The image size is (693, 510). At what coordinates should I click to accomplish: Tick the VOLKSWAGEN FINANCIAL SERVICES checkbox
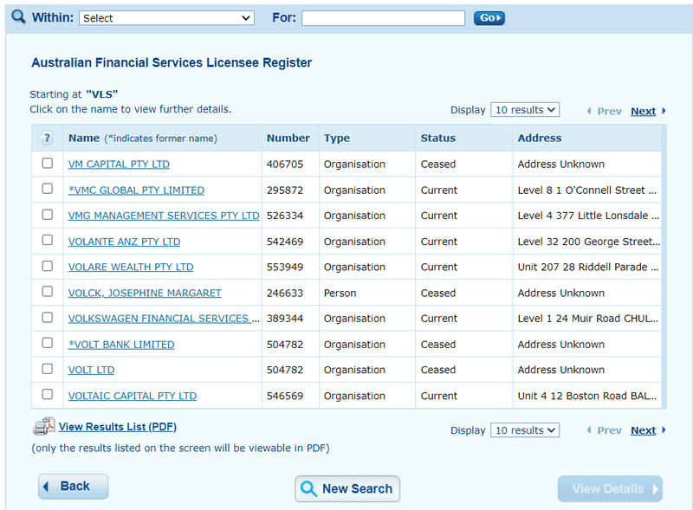tap(48, 317)
